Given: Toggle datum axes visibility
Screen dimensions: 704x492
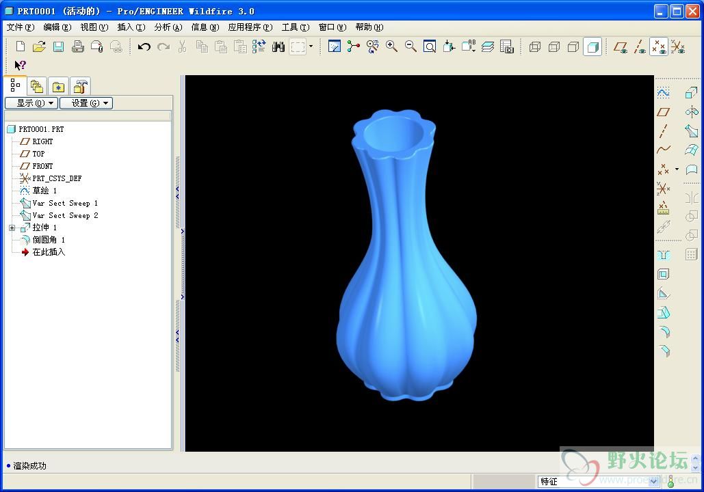Looking at the screenshot, I should 640,46.
